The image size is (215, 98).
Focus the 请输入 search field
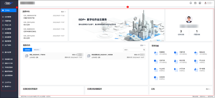tap(134, 50)
